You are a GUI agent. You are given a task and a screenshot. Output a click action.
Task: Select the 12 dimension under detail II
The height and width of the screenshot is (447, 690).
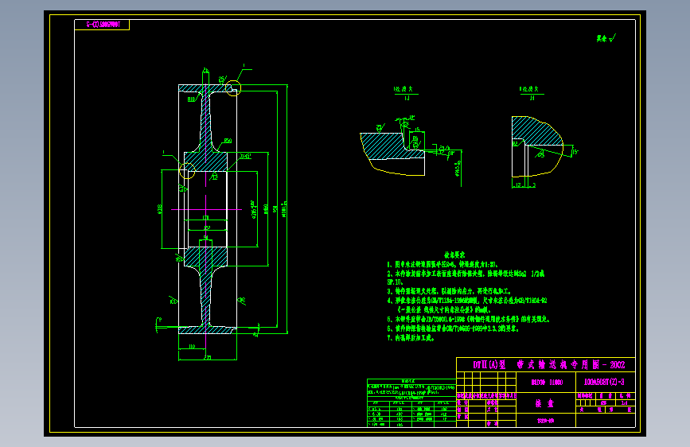click(518, 185)
